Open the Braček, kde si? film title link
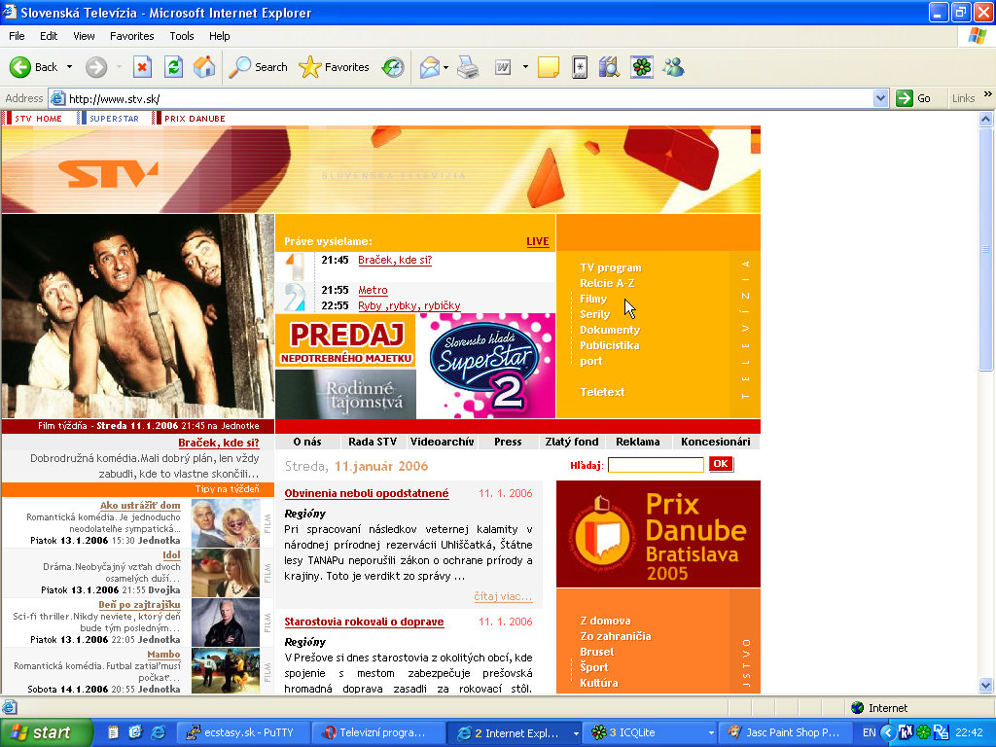This screenshot has width=996, height=747. point(219,444)
